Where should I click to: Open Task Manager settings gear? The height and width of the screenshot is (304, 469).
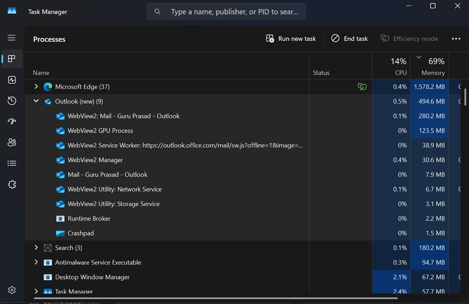point(12,290)
